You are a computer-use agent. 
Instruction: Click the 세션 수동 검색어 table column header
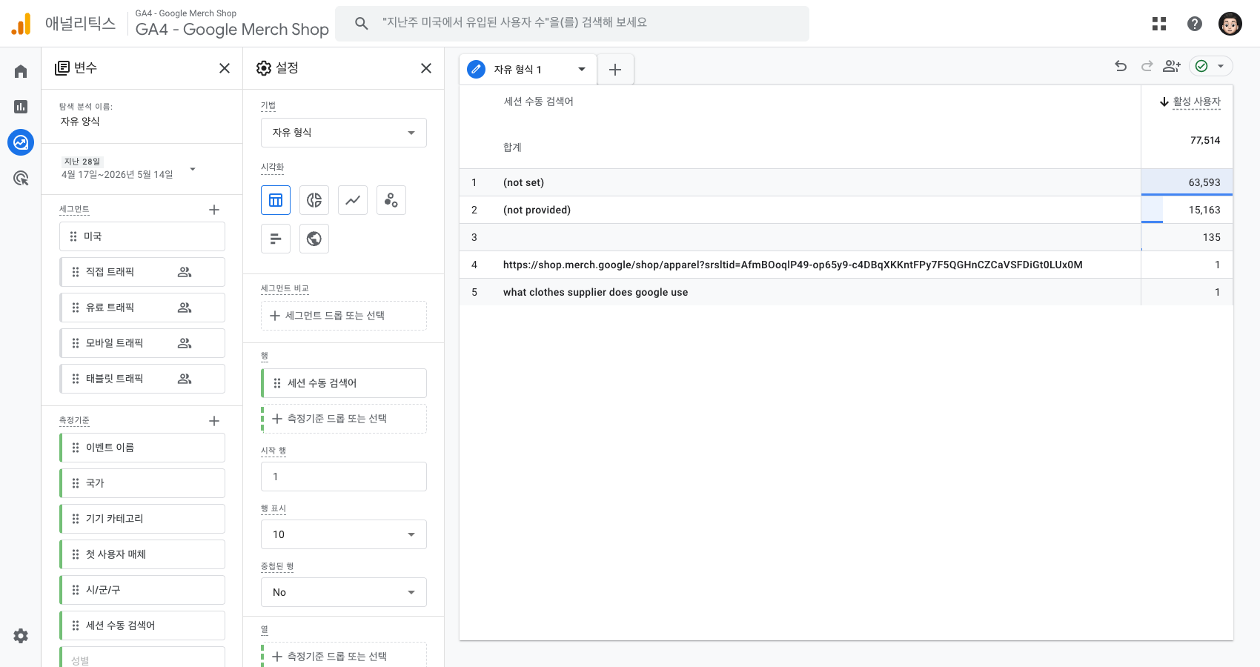(x=539, y=102)
